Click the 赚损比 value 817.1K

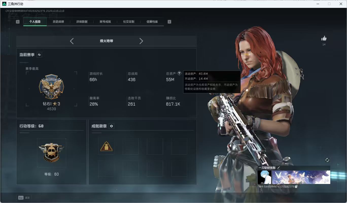pos(173,104)
